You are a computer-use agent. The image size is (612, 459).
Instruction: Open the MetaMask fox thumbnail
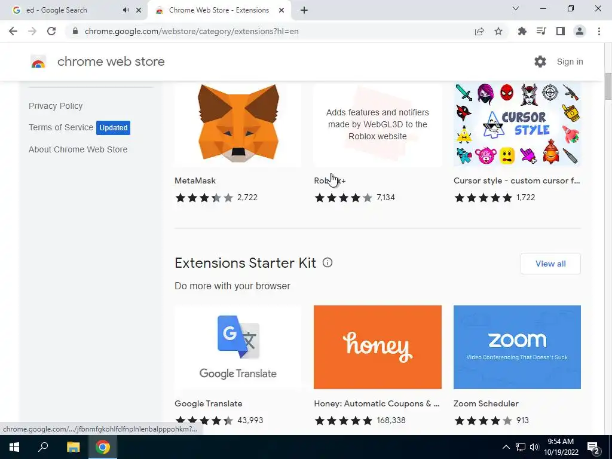point(238,124)
